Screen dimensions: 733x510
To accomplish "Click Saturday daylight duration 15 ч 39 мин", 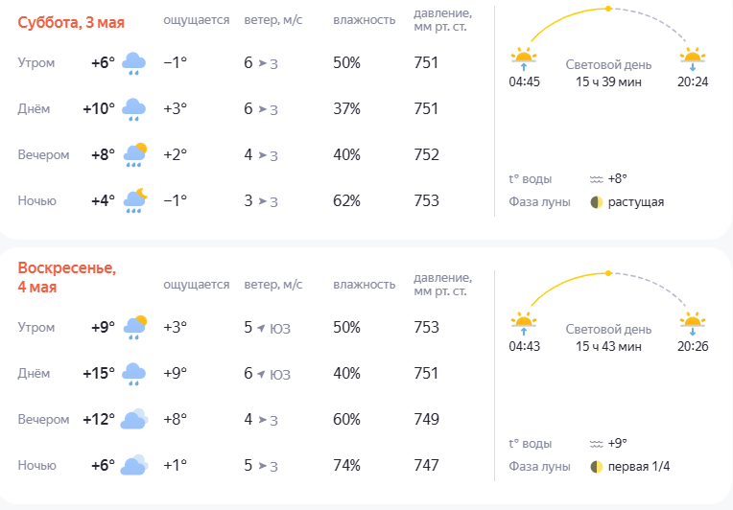I will (608, 82).
